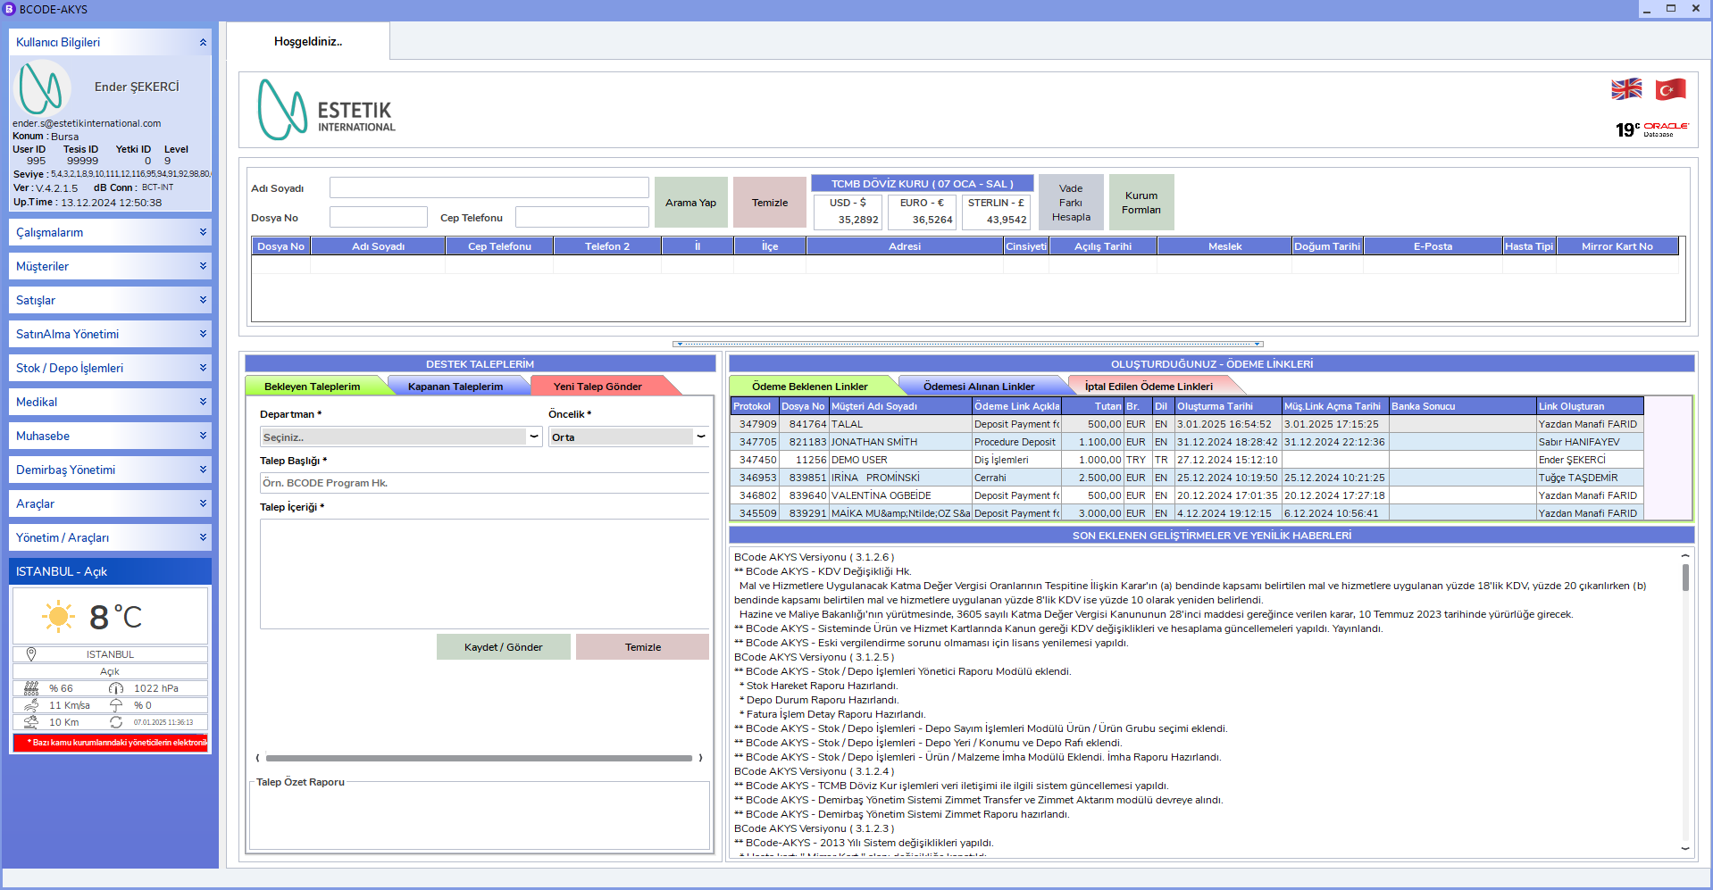Collapse the Kullanıcı Bilgileri panel
This screenshot has height=890, width=1713.
tap(203, 42)
